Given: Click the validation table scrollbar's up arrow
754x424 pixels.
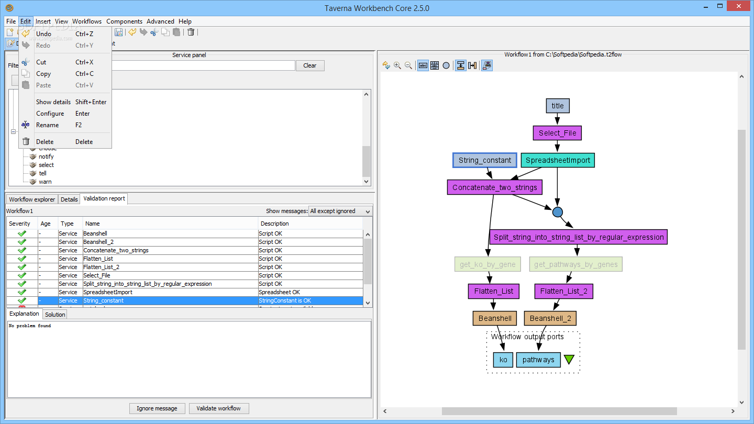Looking at the screenshot, I should (x=368, y=235).
